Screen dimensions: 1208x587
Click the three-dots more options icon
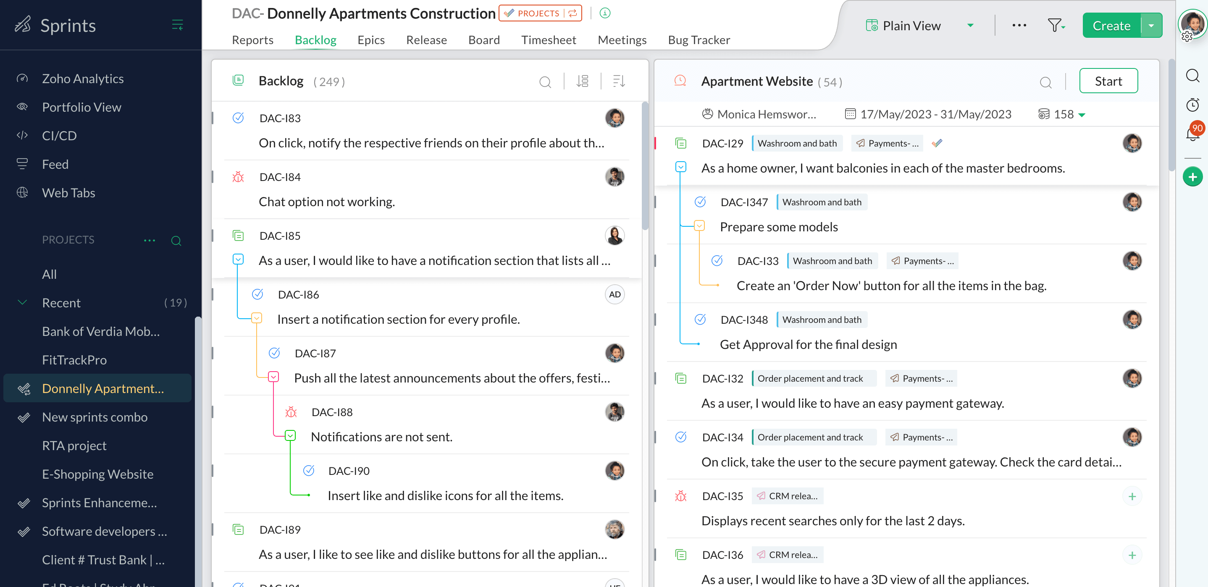pyautogui.click(x=1019, y=25)
